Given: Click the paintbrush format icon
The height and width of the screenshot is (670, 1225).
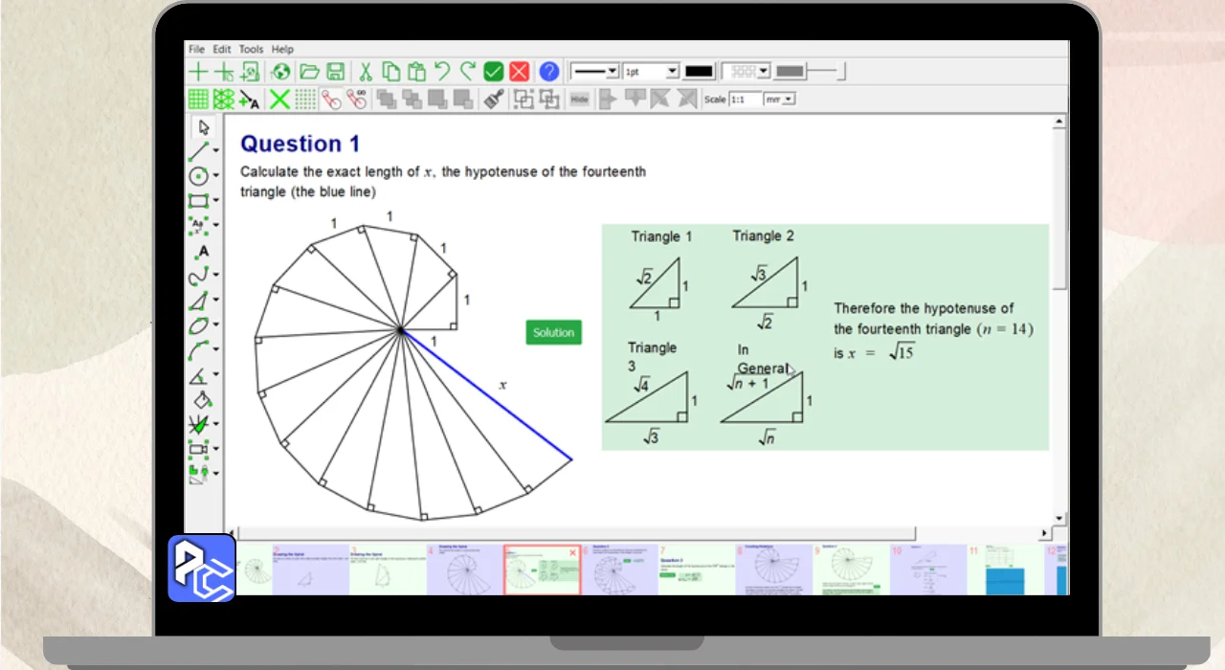Looking at the screenshot, I should [494, 99].
